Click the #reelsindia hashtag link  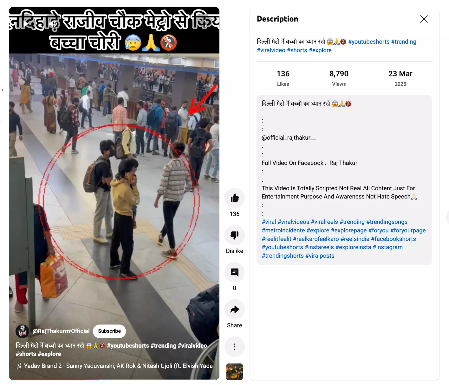pyautogui.click(x=355, y=239)
